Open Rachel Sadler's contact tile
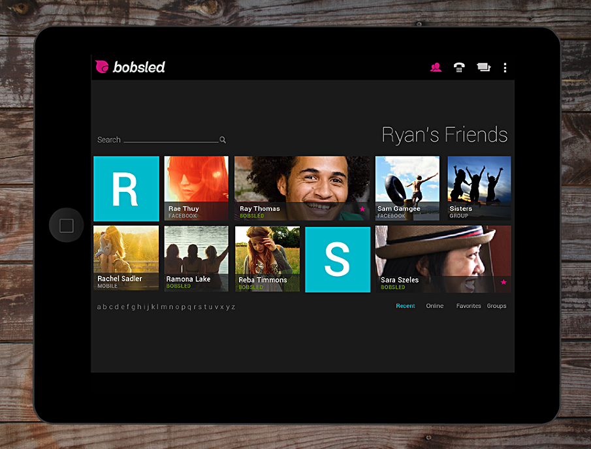The image size is (591, 449). click(126, 258)
